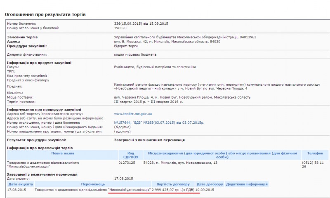Click the 'Відкриті торги' procedure value
330x198 pixels.
(127, 46)
